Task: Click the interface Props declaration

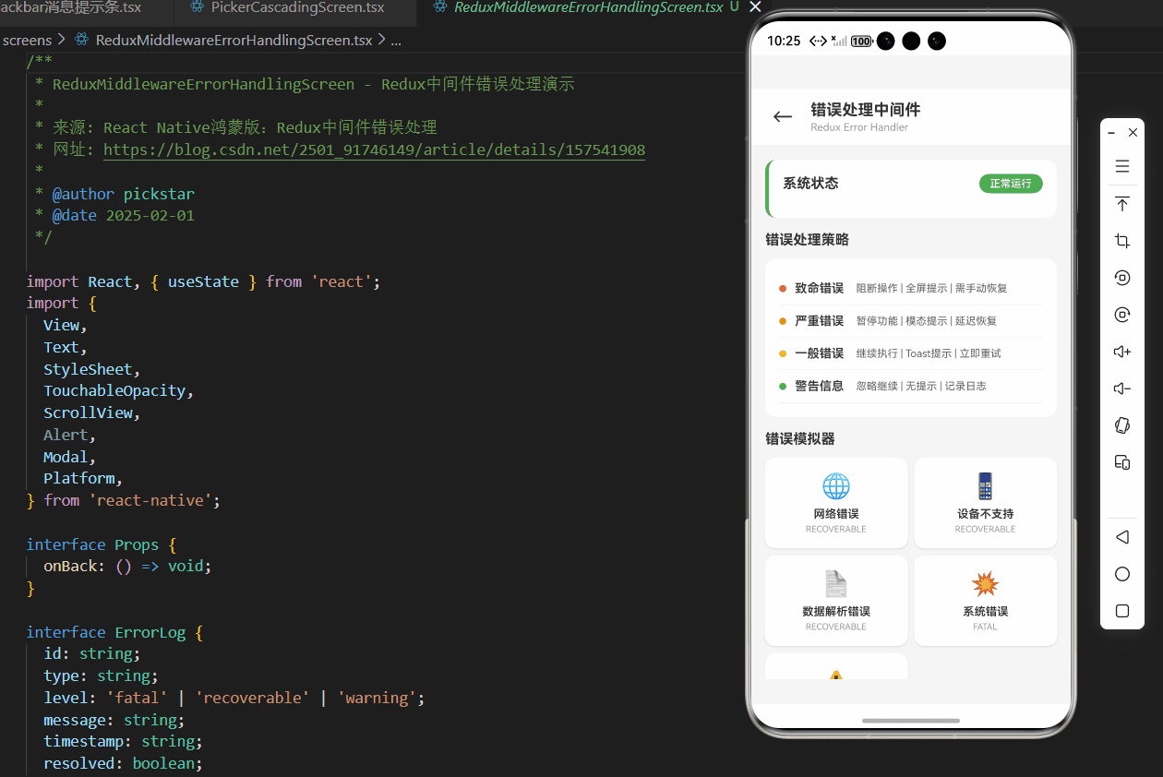Action: point(101,544)
